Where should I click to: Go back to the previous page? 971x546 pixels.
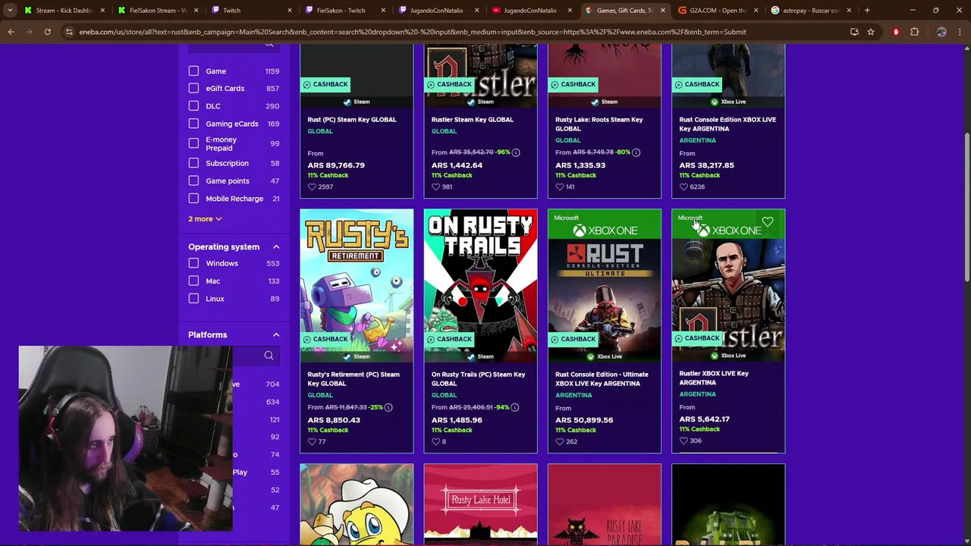11,32
